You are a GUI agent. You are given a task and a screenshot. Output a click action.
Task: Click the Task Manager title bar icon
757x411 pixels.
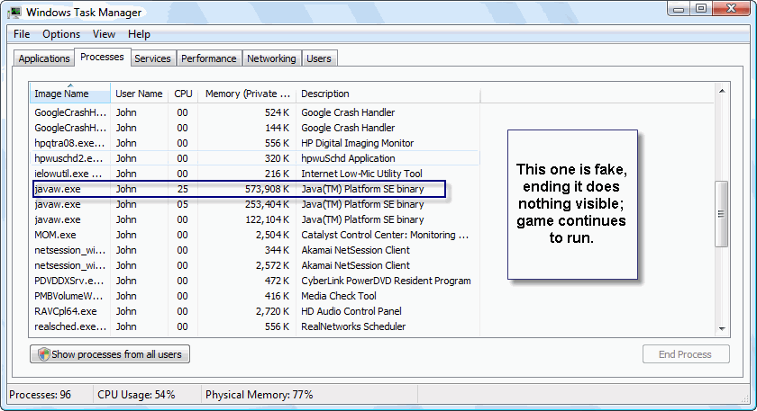tap(15, 12)
